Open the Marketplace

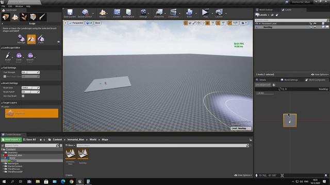(128, 13)
